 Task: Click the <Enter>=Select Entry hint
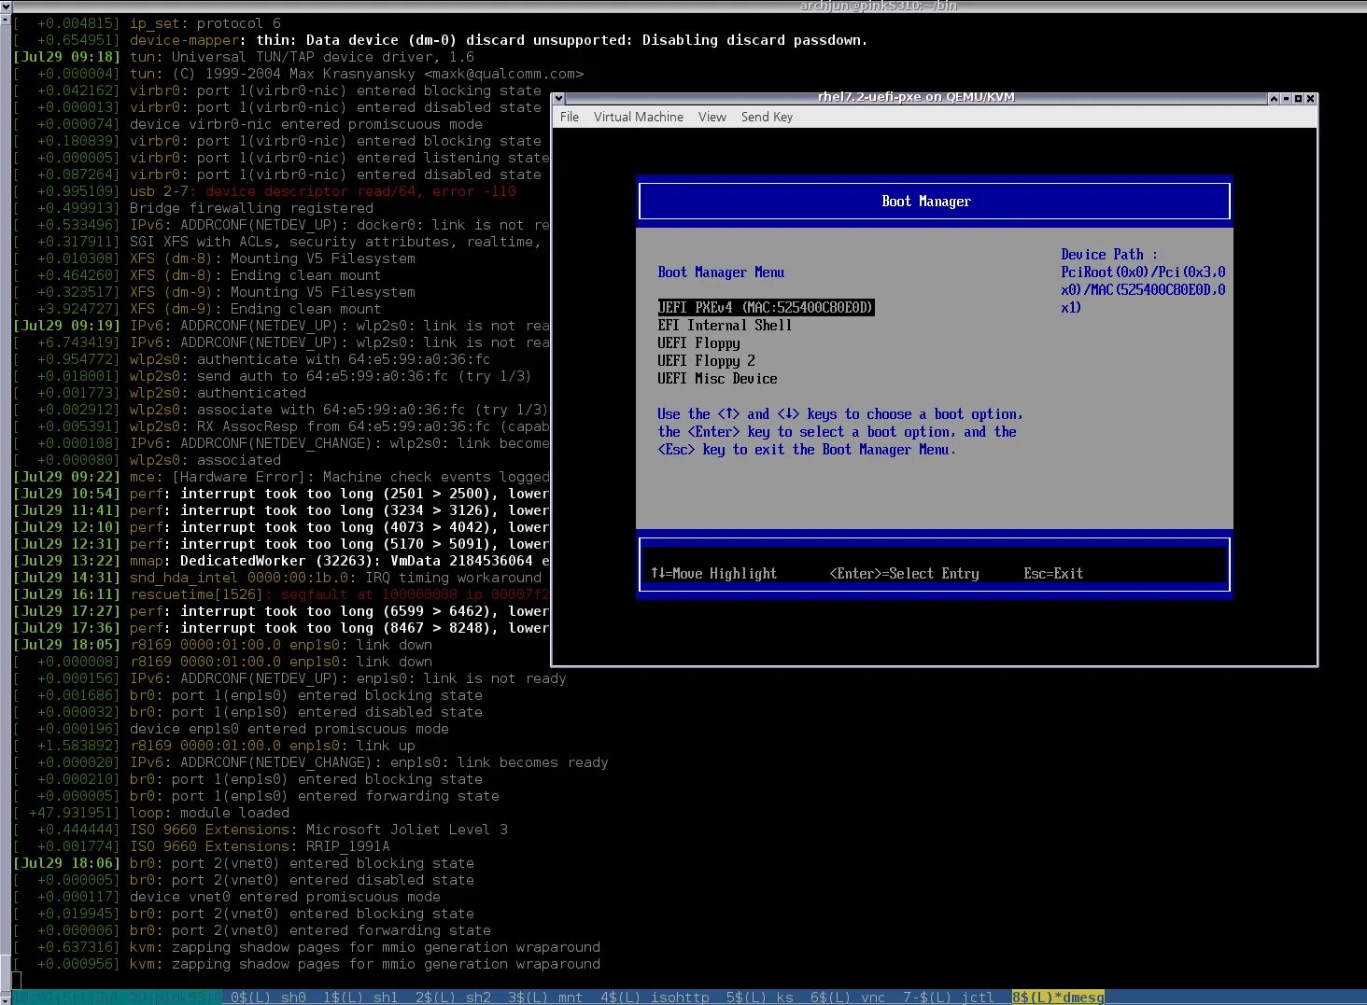[x=904, y=573]
